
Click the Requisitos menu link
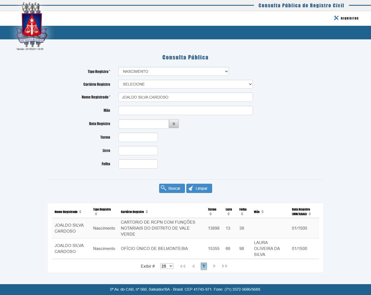[x=350, y=18]
